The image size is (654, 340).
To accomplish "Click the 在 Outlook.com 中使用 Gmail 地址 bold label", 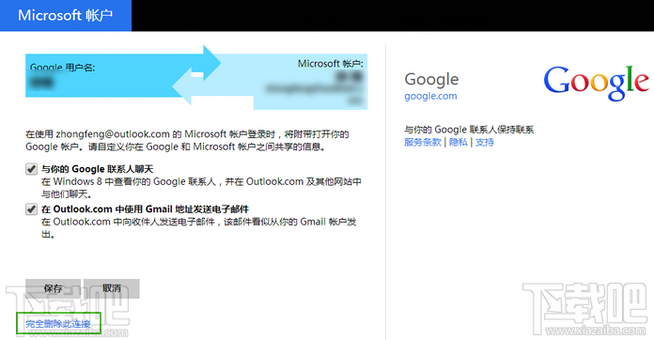I will [x=145, y=209].
